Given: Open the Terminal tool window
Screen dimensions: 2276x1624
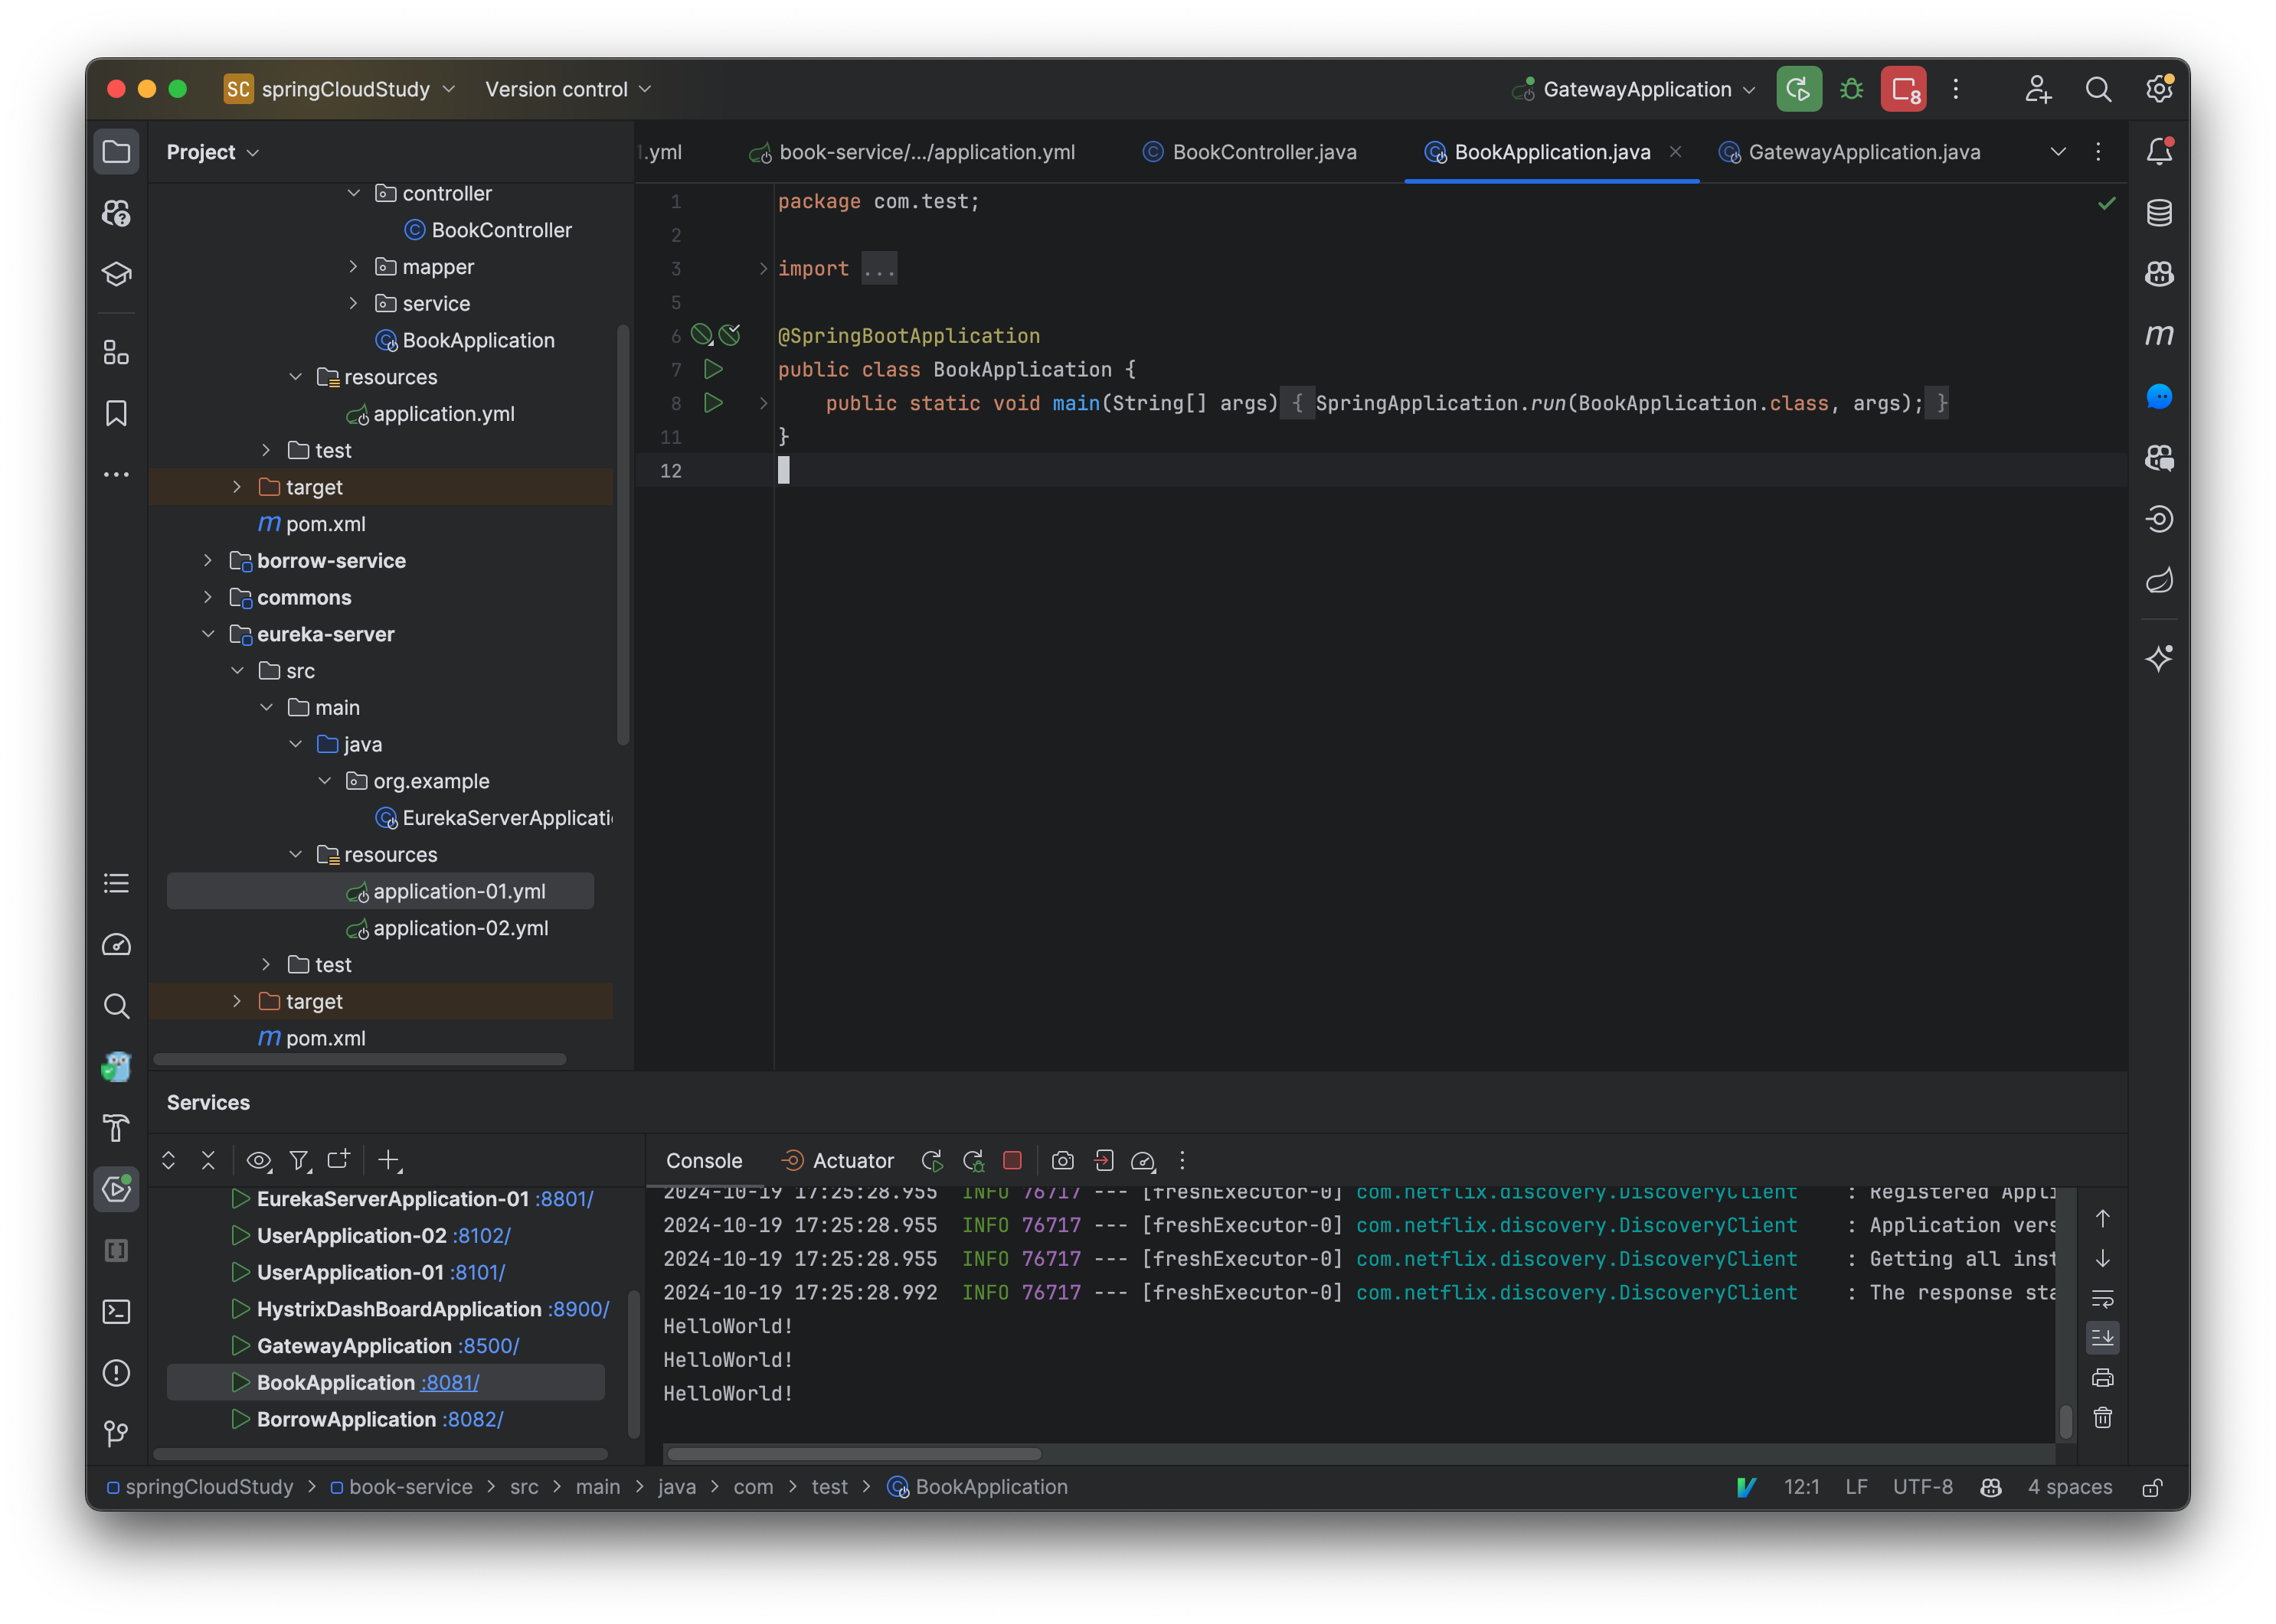Looking at the screenshot, I should pos(116,1311).
